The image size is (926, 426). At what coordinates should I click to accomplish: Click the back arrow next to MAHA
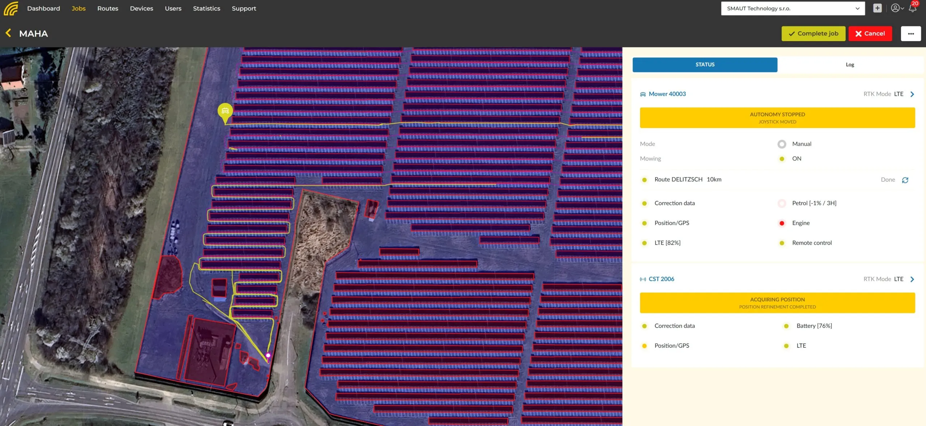(x=8, y=33)
